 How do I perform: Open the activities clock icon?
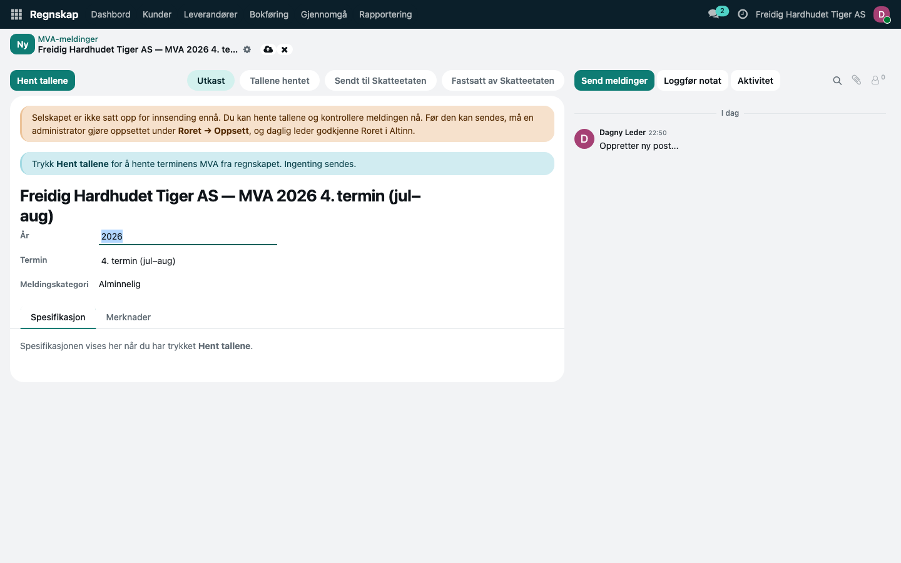743,14
